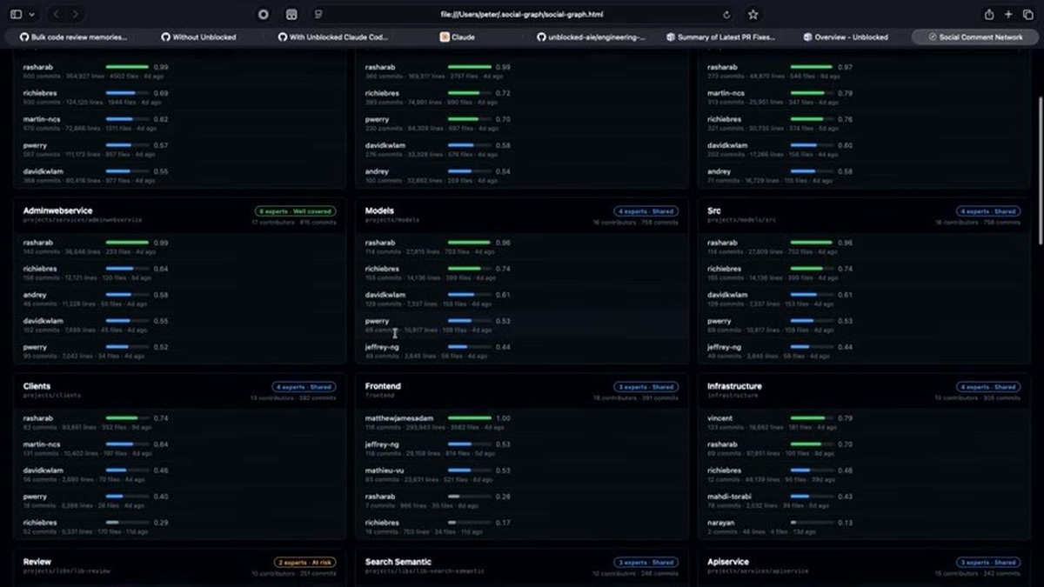Show the tab overview grid
The height and width of the screenshot is (587, 1044).
1027,15
